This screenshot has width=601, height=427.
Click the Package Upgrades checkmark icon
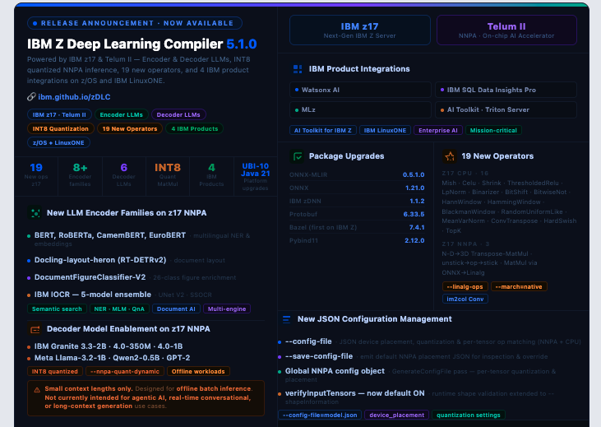[298, 156]
